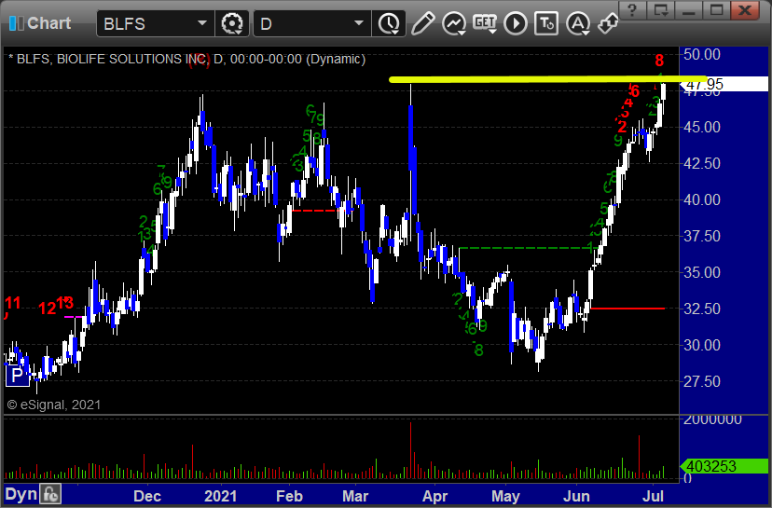Click the tallest red volume bar in late March
Screen dimensions: 772x508
tap(410, 450)
